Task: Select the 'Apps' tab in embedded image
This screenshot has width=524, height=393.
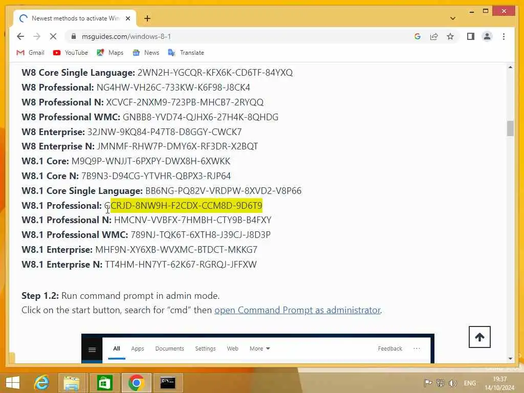Action: click(137, 348)
